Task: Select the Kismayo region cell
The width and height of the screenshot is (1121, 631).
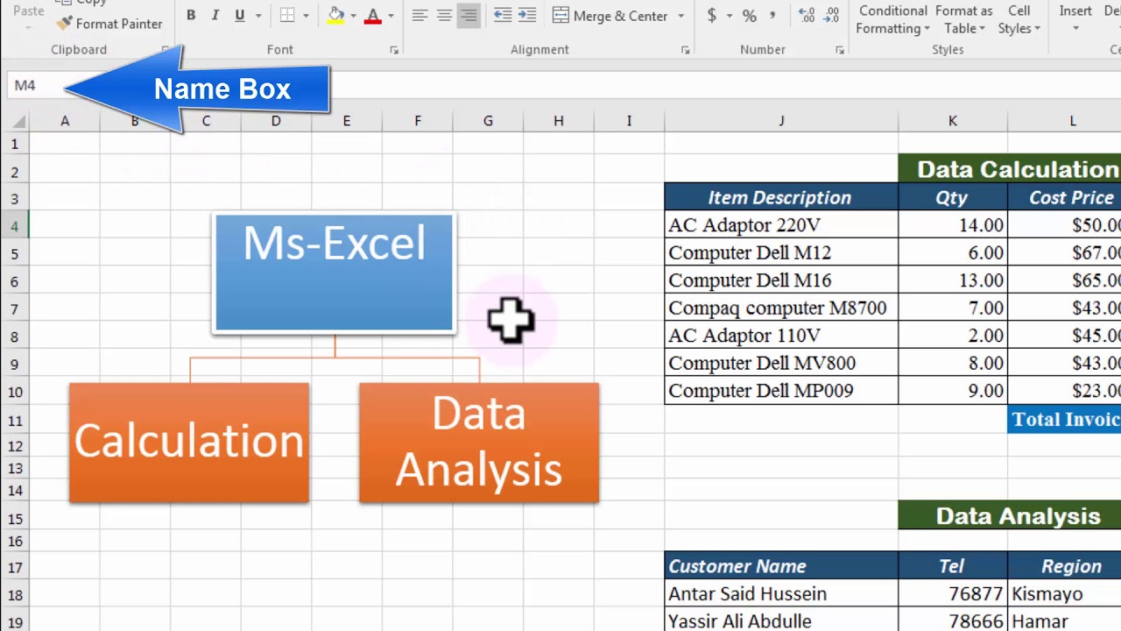Action: pyautogui.click(x=1065, y=594)
